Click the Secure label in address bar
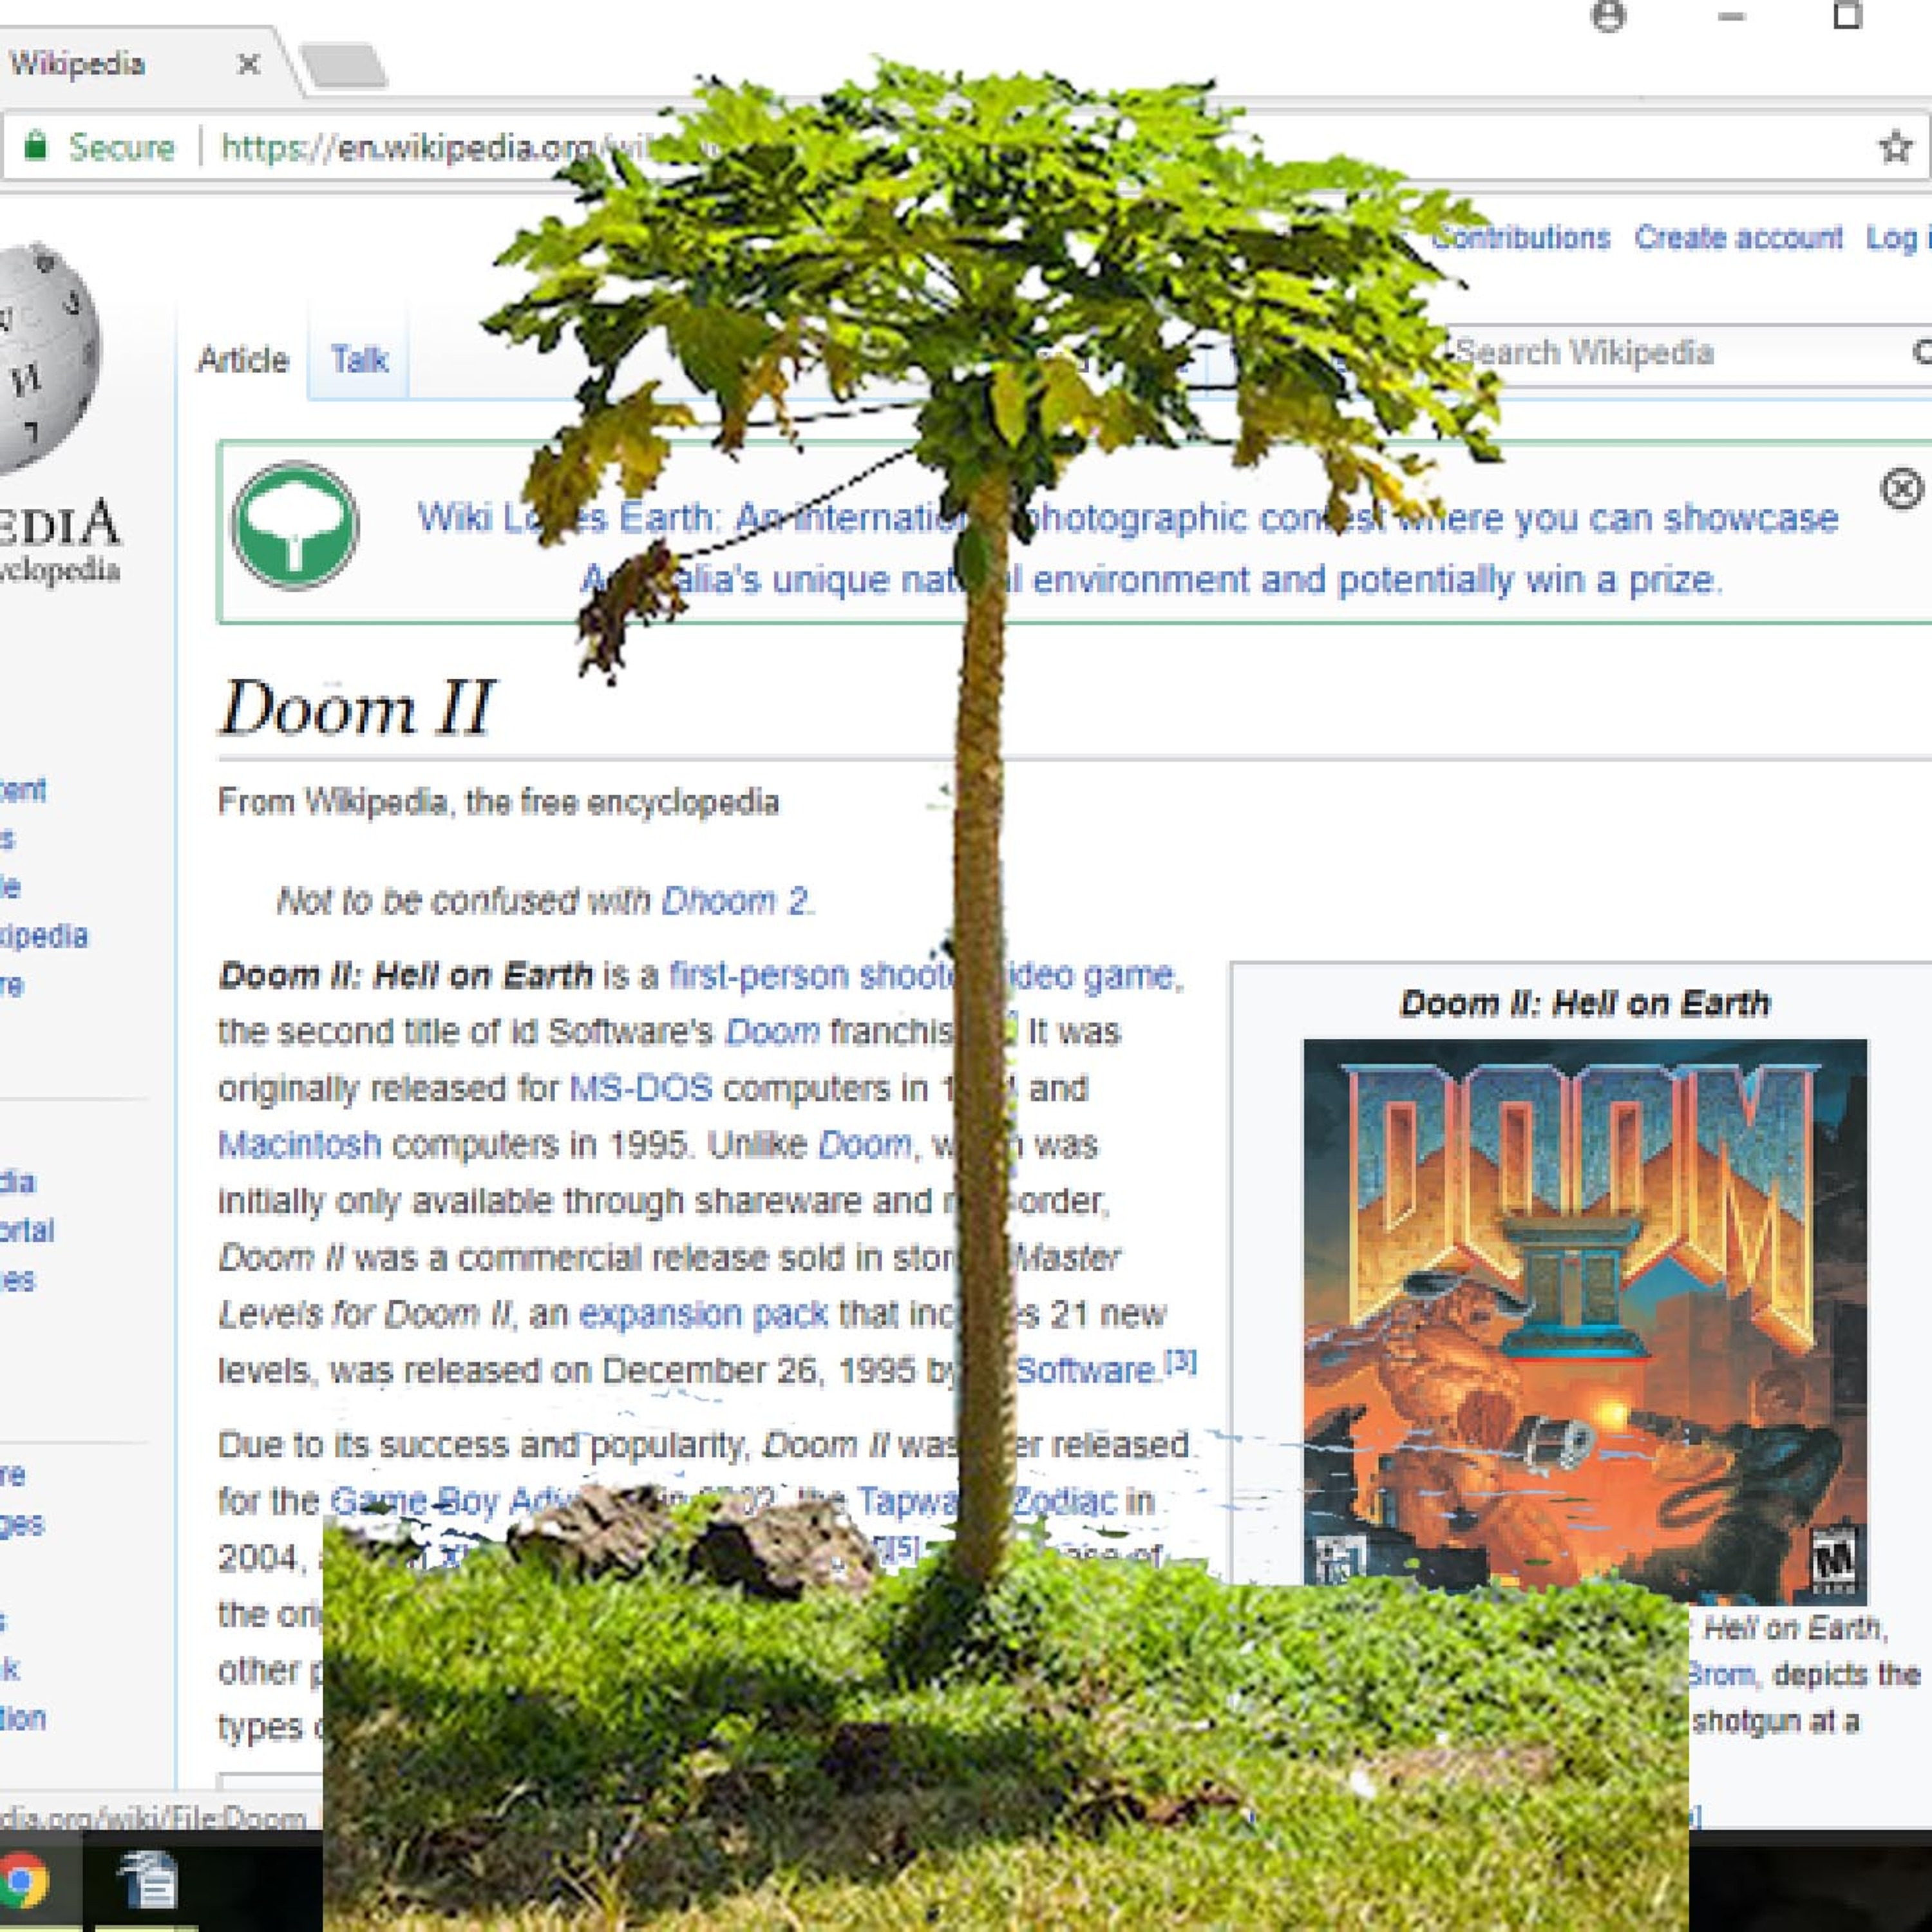This screenshot has height=1932, width=1932. click(121, 147)
